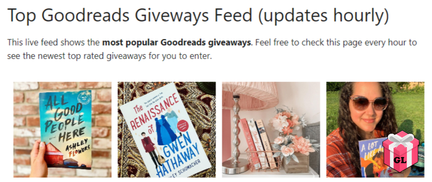Click the round seal badge on All Good People cover

84,98
